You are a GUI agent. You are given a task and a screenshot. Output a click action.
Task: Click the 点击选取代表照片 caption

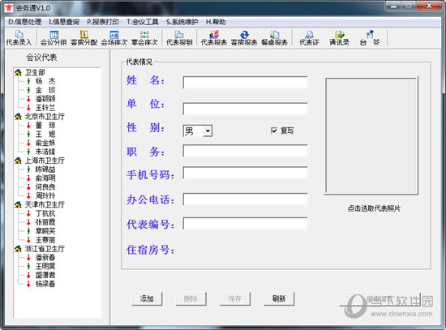point(374,208)
